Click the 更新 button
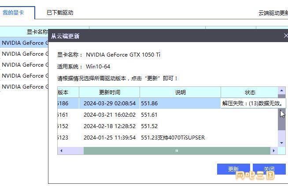The image size is (288, 186). (233, 169)
